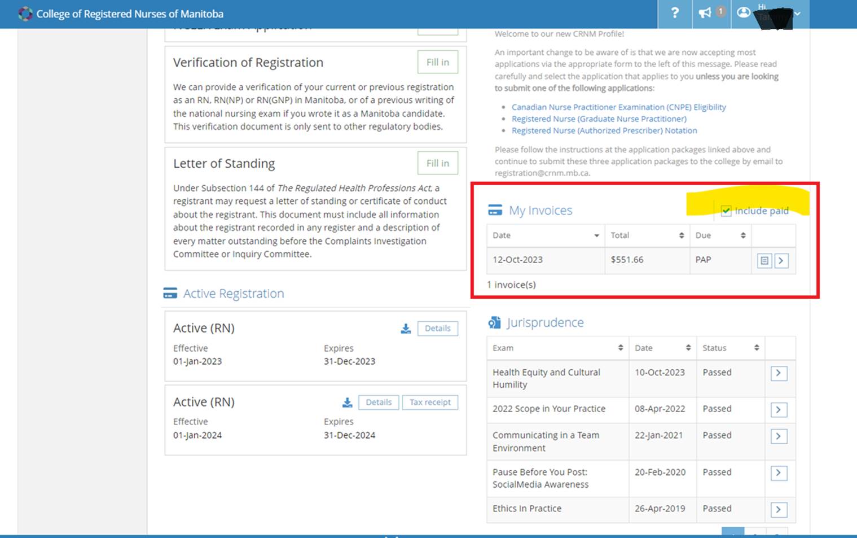Screen dimensions: 857x538
Task: Open Details for 2023 Active (RN) registration
Action: [x=437, y=329]
